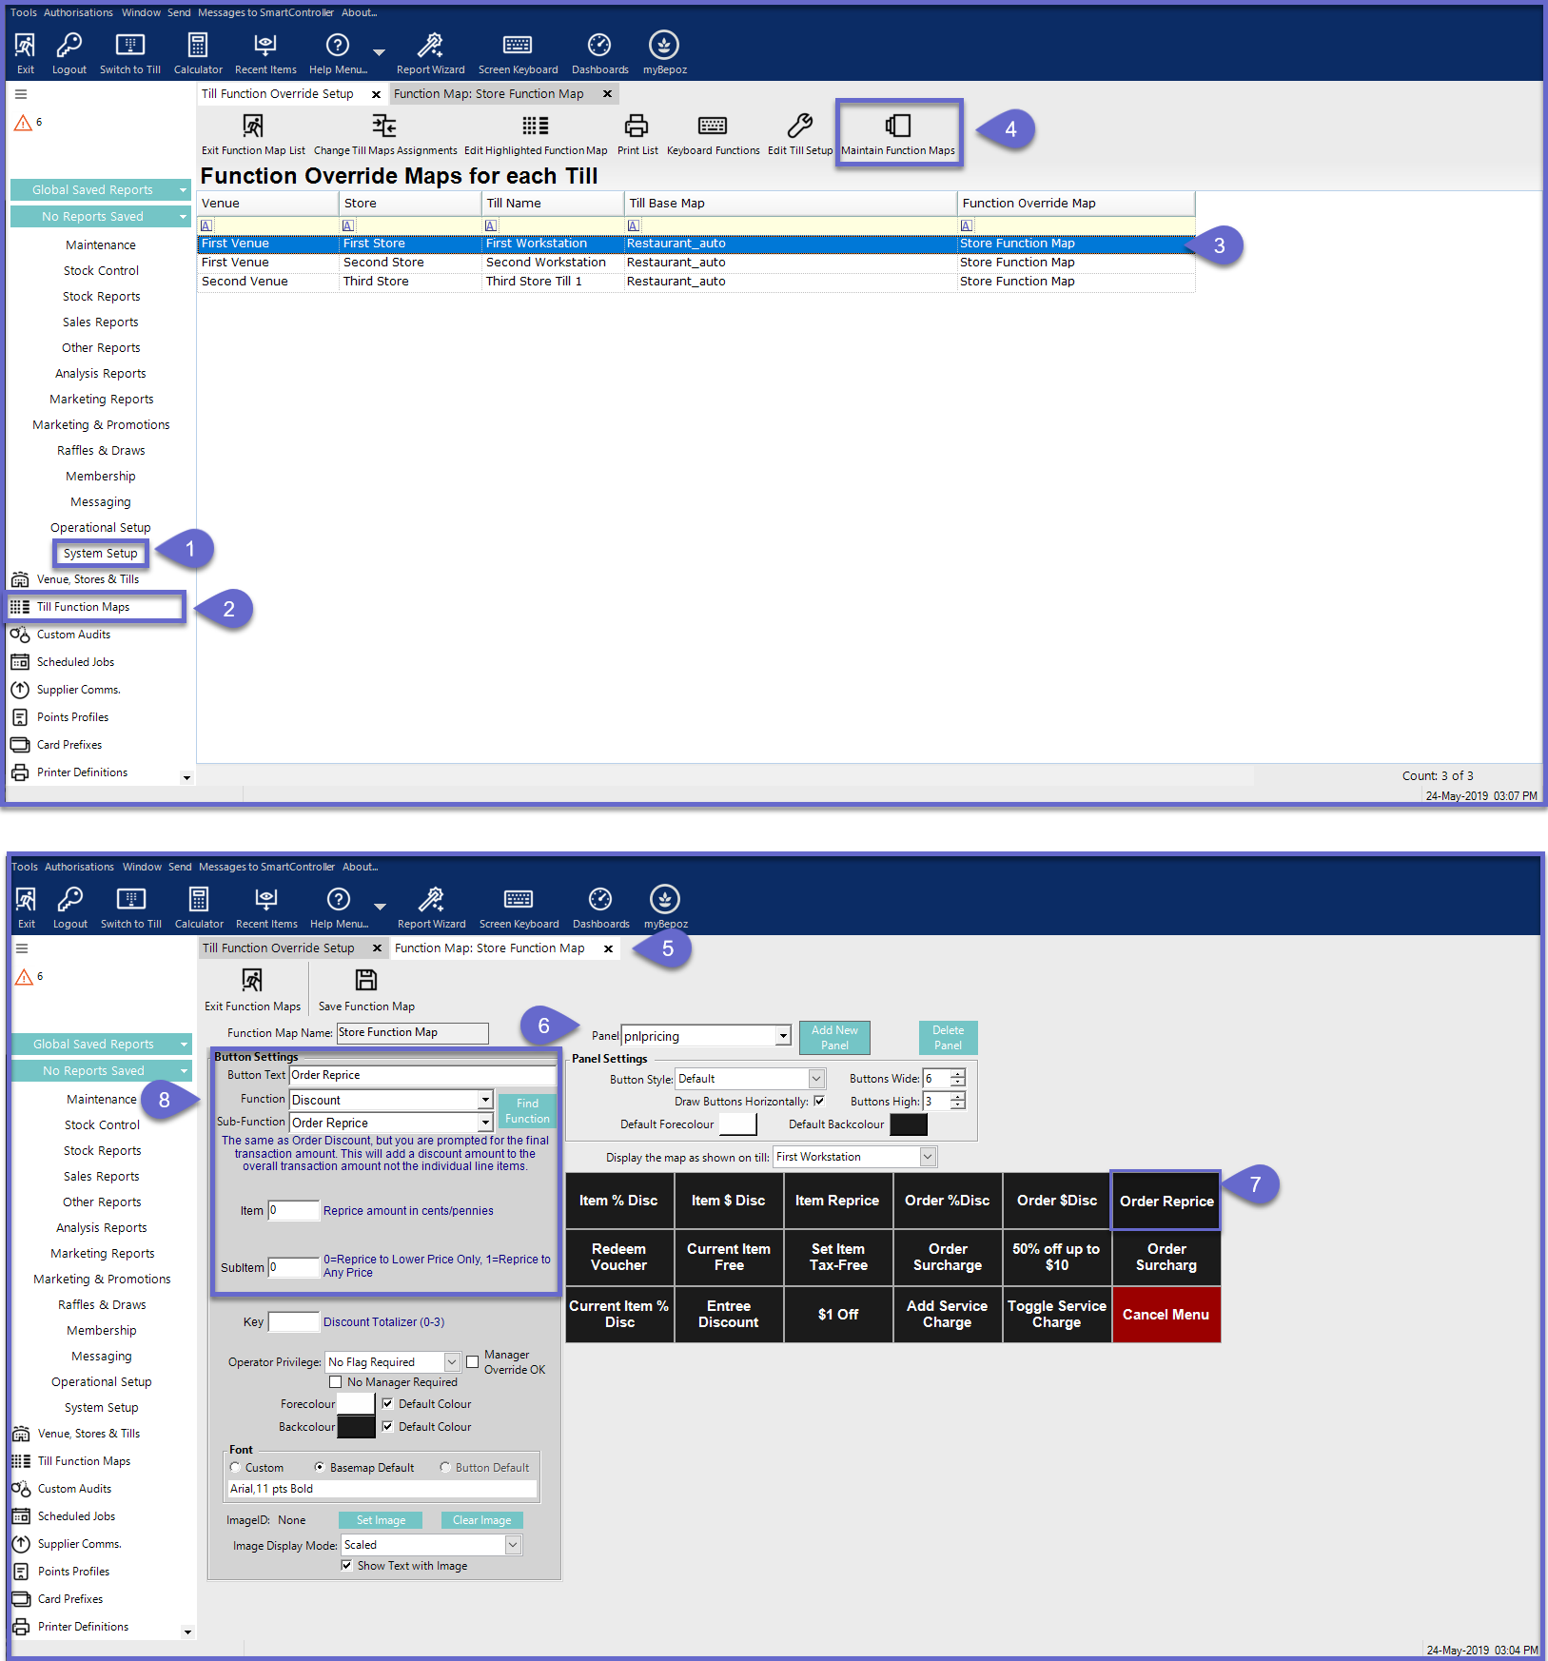1548x1661 pixels.
Task: Open the Authorisations menu in top menu bar
Action: (78, 12)
